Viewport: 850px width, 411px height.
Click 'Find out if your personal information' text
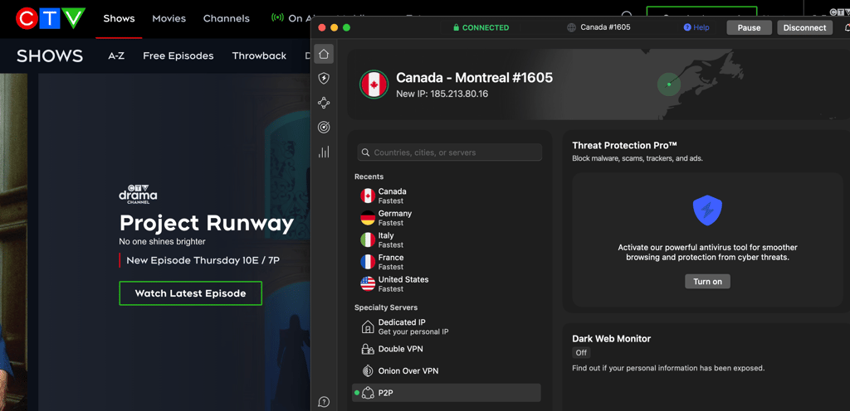click(668, 368)
